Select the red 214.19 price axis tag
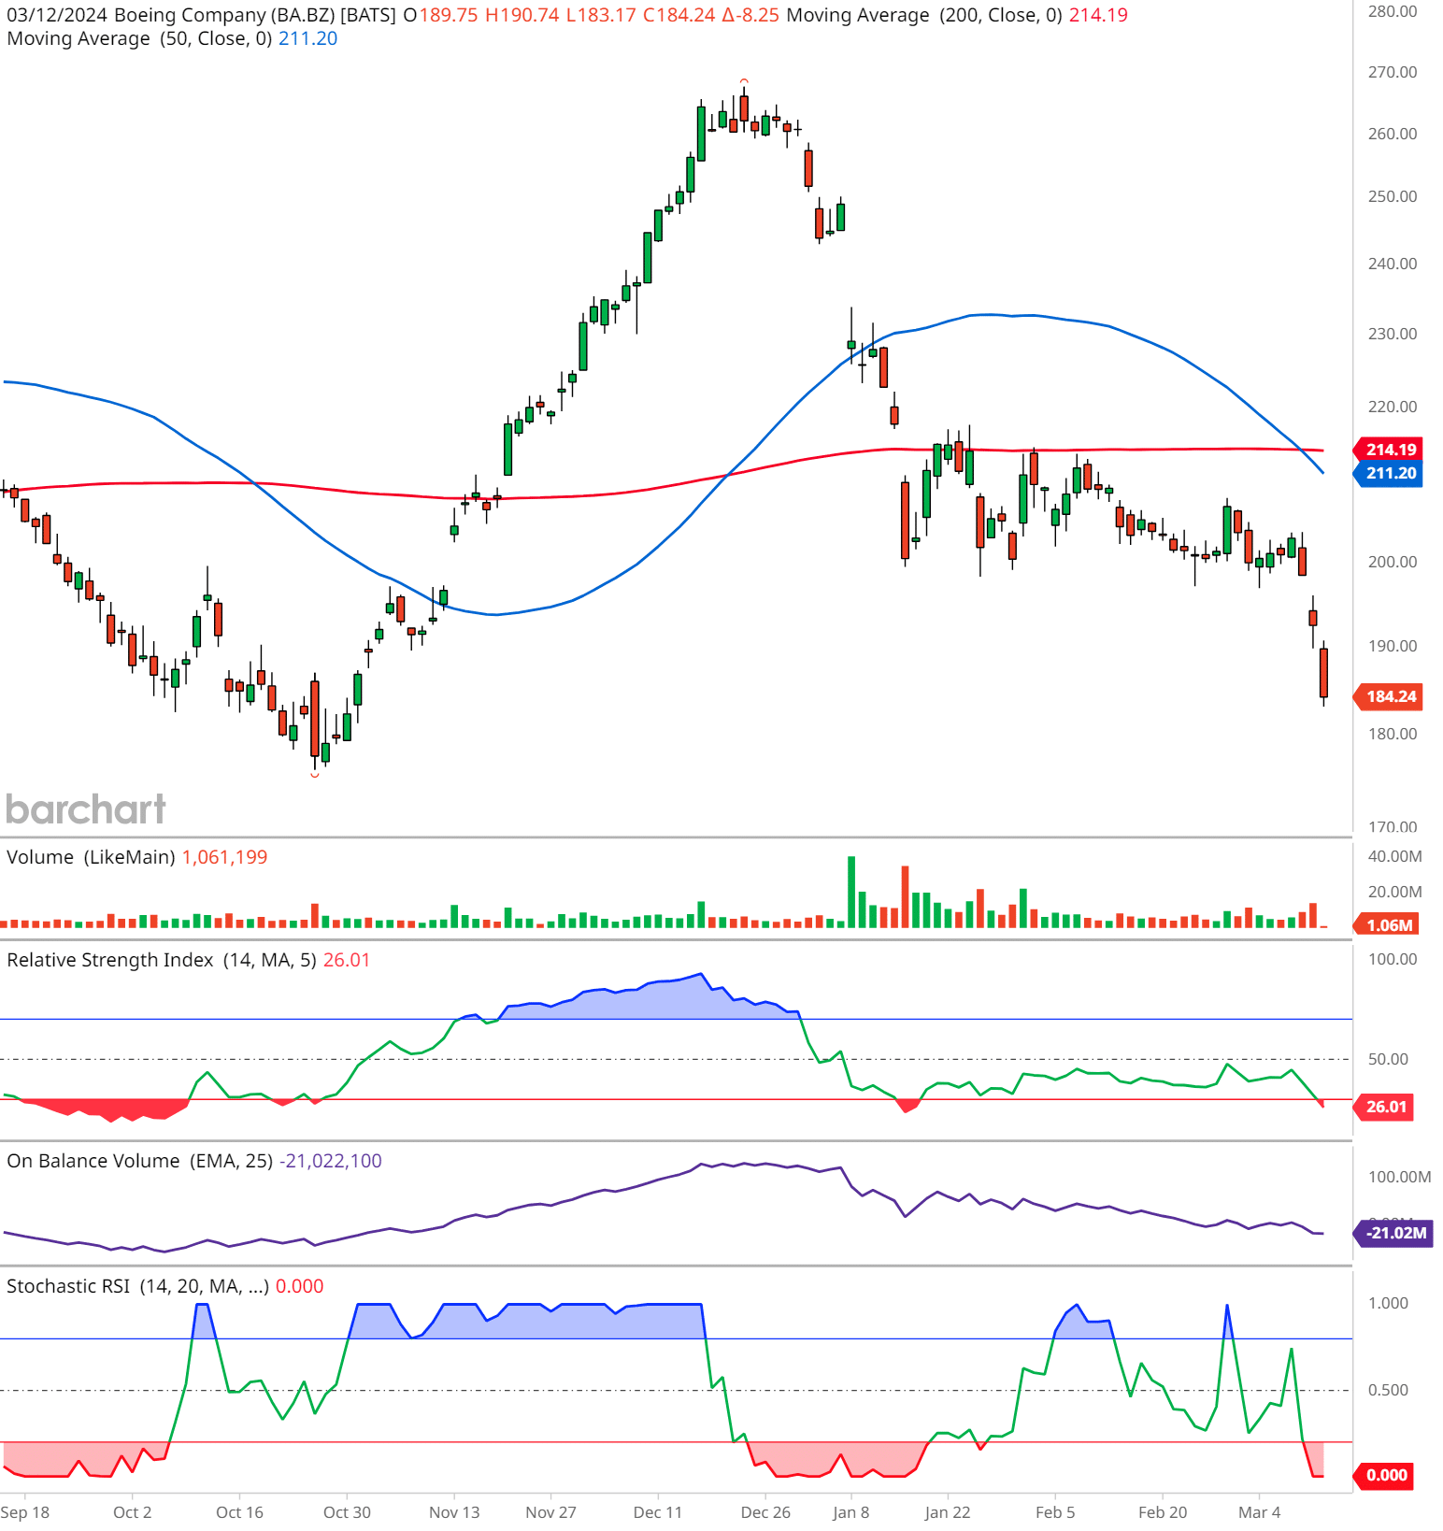This screenshot has width=1443, height=1531. click(x=1390, y=450)
